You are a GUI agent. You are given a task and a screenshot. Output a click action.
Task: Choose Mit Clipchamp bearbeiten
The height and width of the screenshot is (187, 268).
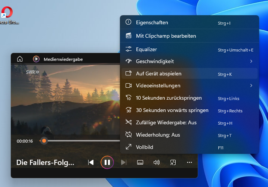pyautogui.click(x=190, y=36)
